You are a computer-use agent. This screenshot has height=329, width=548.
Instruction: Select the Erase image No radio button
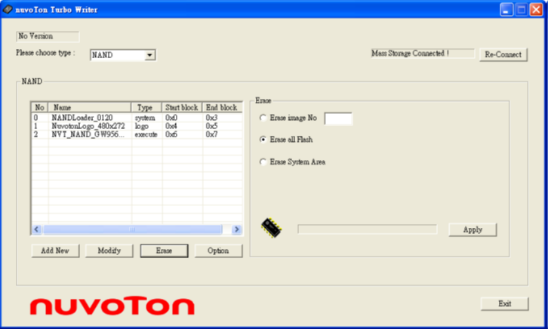point(263,118)
